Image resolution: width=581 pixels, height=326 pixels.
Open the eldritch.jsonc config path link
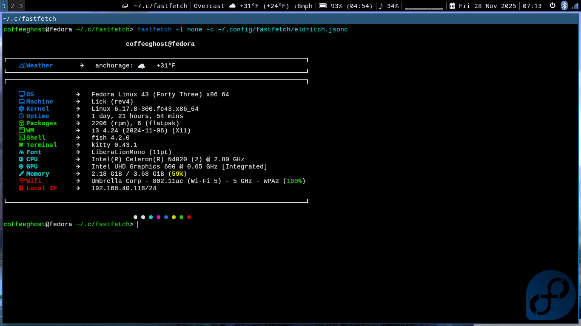[282, 30]
